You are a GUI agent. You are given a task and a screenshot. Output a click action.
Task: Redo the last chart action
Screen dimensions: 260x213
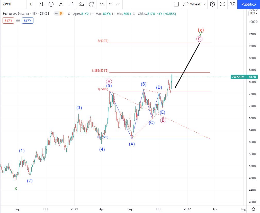point(118,4)
